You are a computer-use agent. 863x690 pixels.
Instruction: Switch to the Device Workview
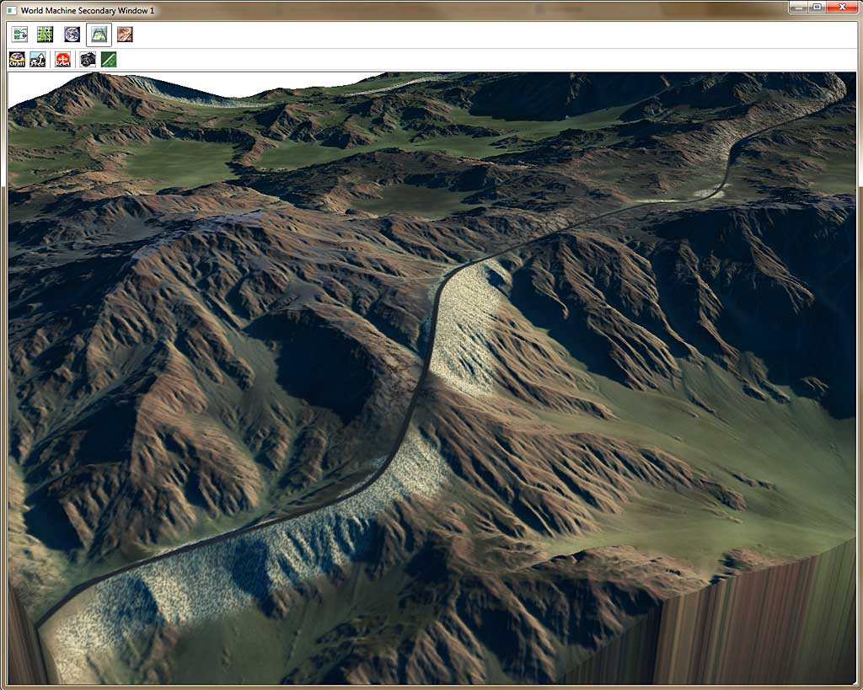pyautogui.click(x=20, y=35)
